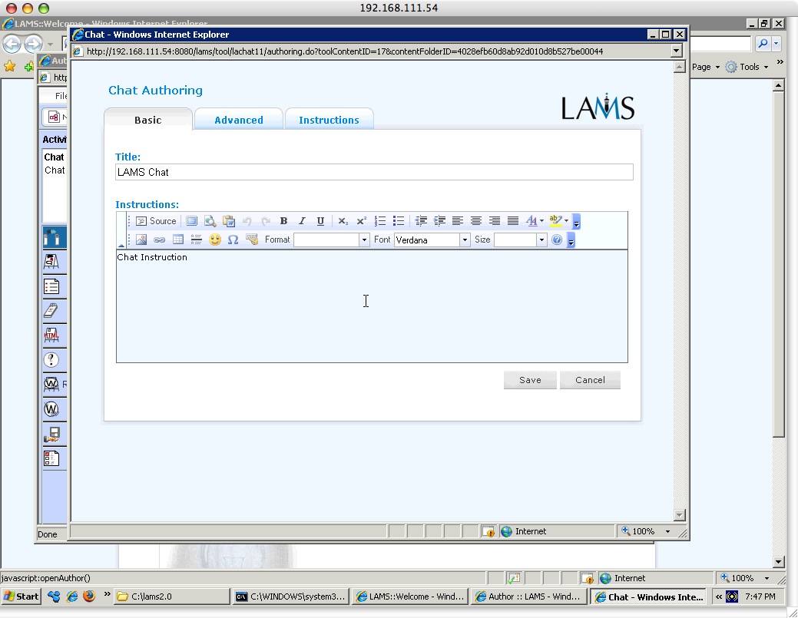Viewport: 798px width, 618px height.
Task: Switch to the Advanced tab
Action: pyautogui.click(x=238, y=120)
